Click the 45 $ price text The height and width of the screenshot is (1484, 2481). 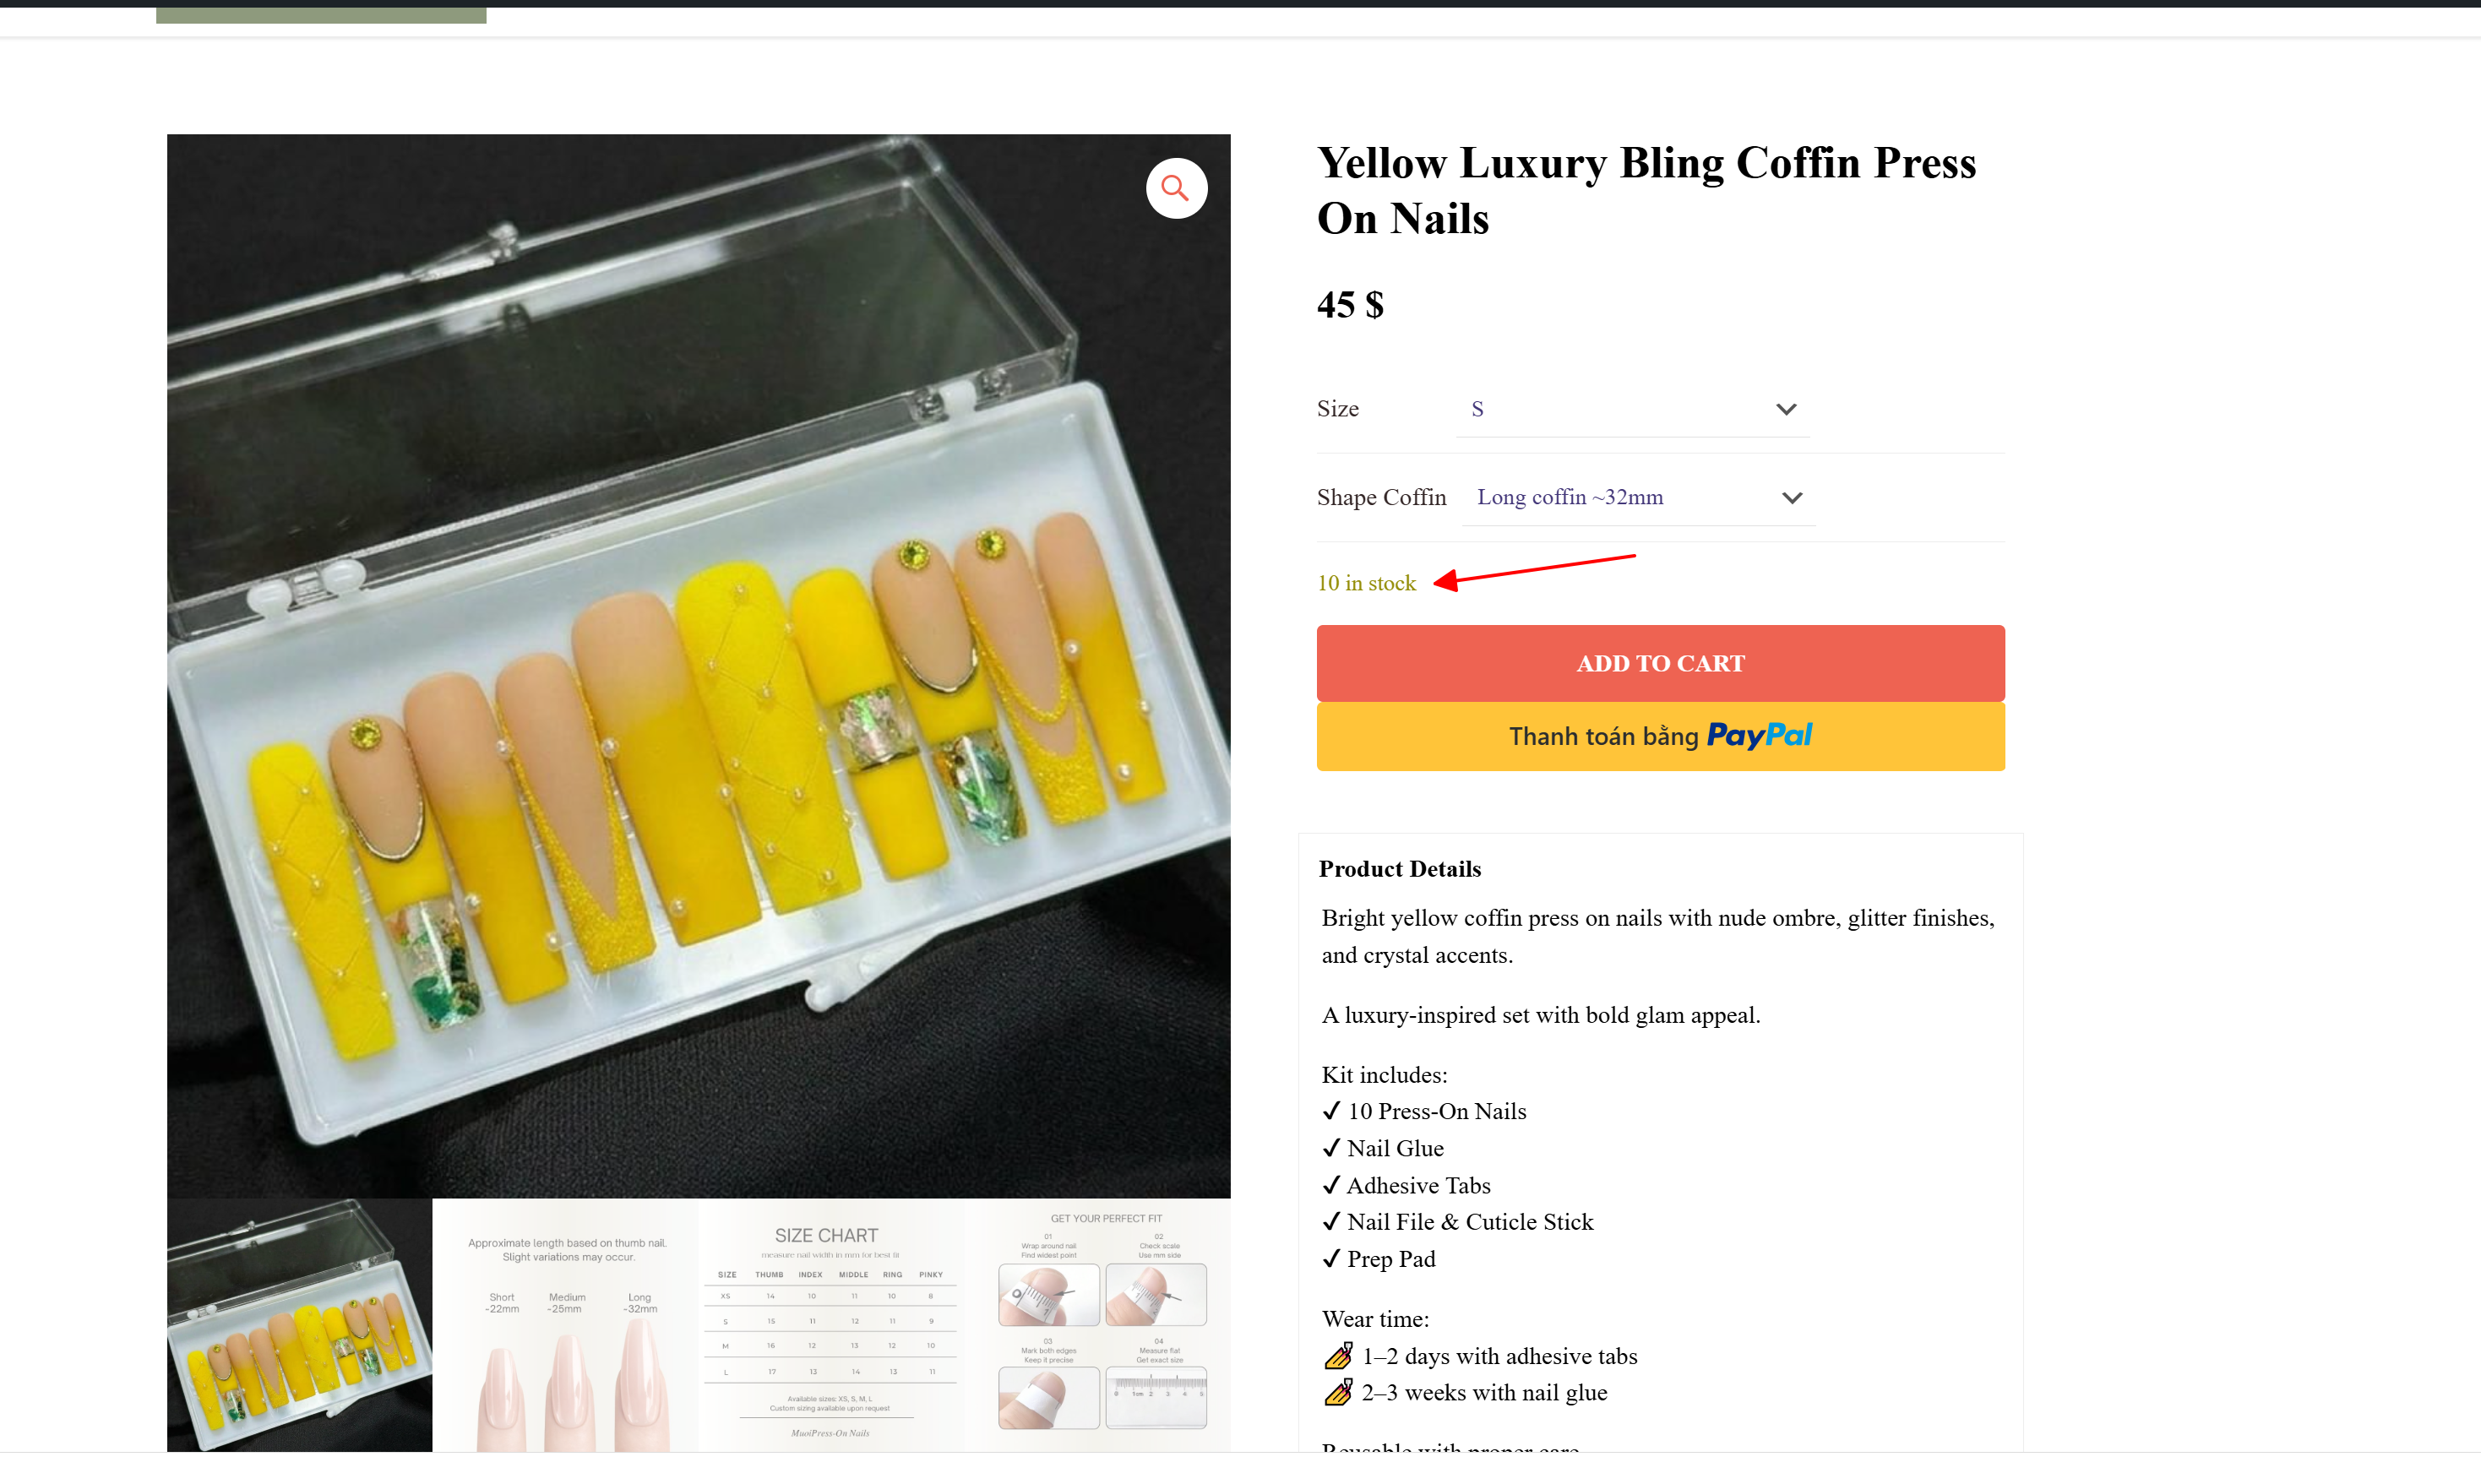[1350, 305]
